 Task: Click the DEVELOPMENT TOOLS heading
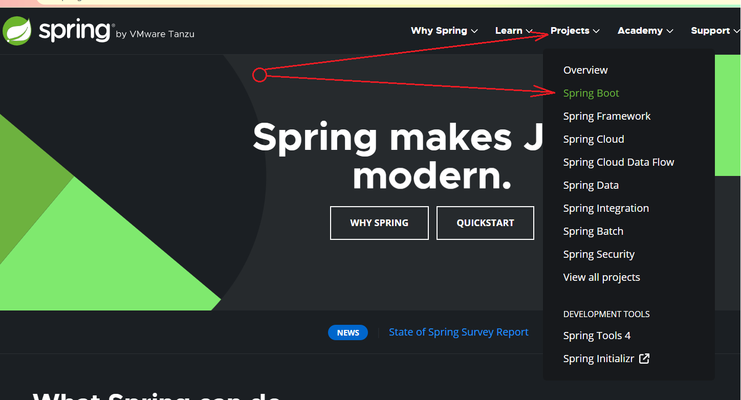[606, 314]
